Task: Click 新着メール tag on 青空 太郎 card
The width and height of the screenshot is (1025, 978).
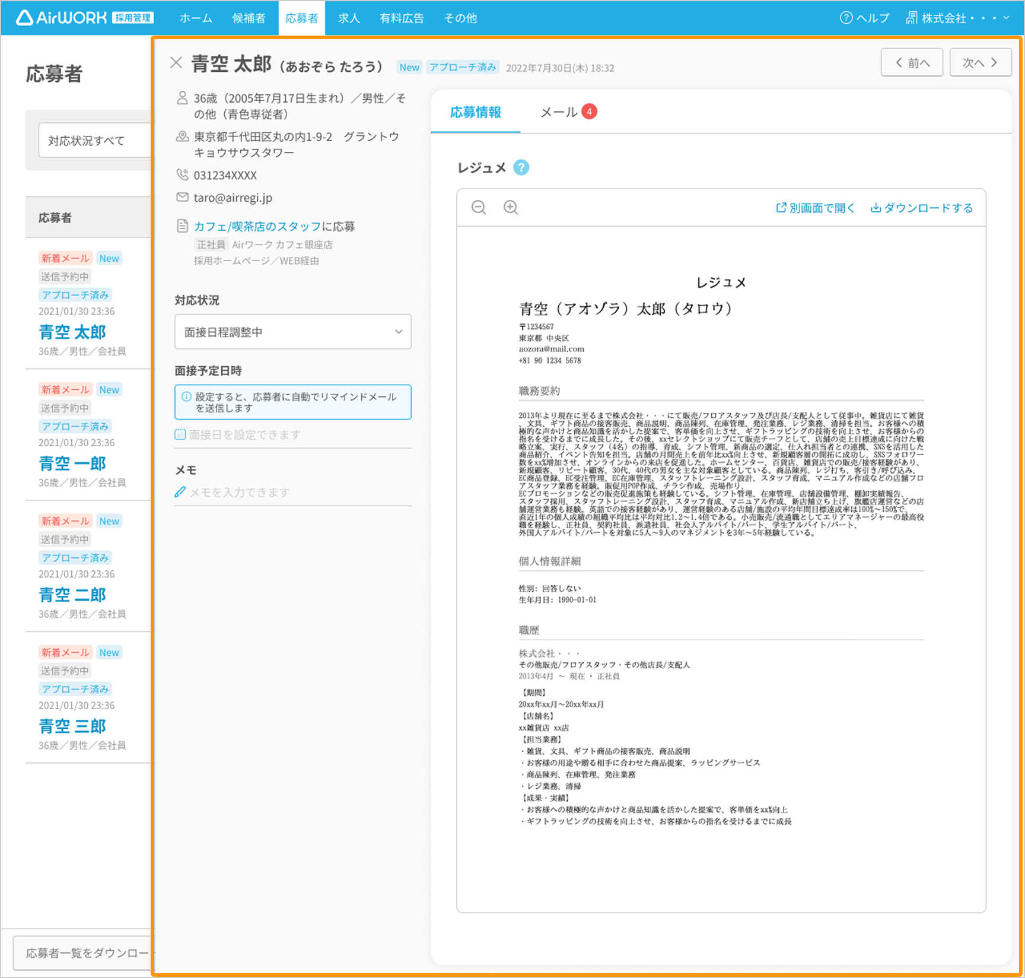Action: pyautogui.click(x=65, y=258)
